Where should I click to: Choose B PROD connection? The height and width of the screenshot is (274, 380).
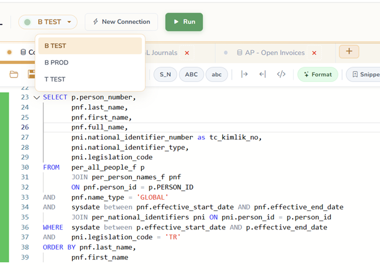[90, 63]
